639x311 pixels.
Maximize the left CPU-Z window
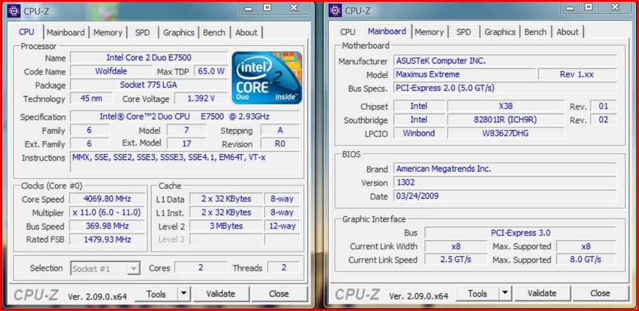pyautogui.click(x=267, y=8)
